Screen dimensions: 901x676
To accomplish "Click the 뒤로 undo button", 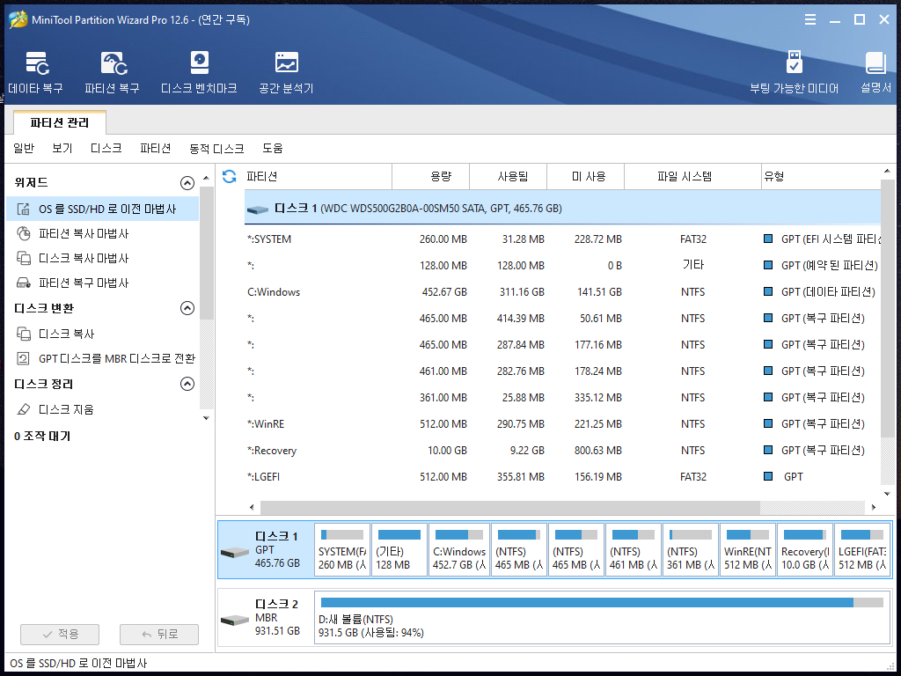I will (159, 634).
